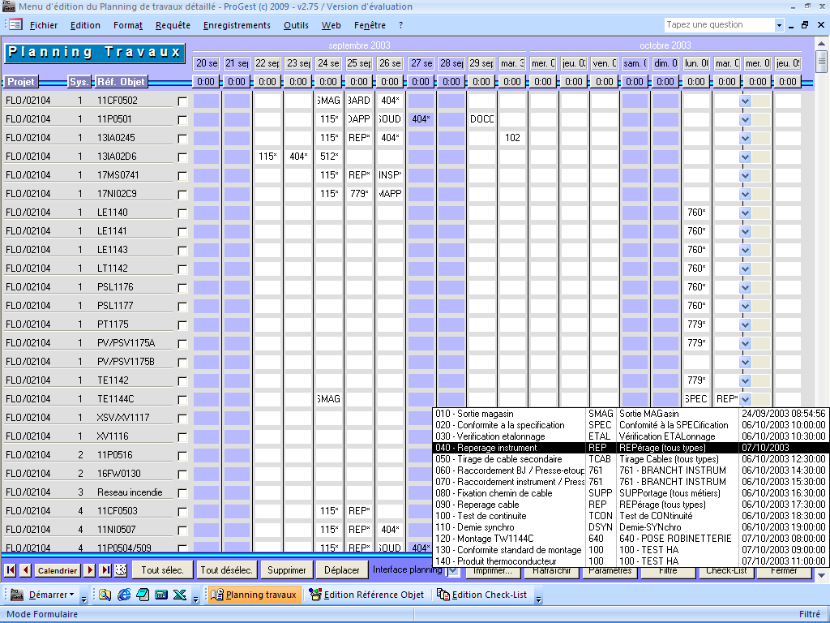Open the Format menu
This screenshot has width=830, height=623.
(x=128, y=25)
